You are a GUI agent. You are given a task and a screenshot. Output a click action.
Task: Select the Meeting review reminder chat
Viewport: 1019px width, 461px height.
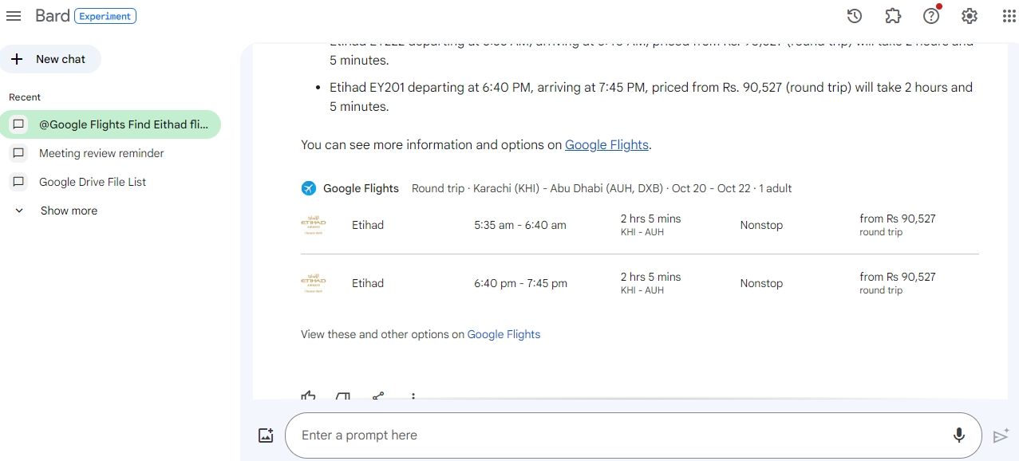click(101, 152)
